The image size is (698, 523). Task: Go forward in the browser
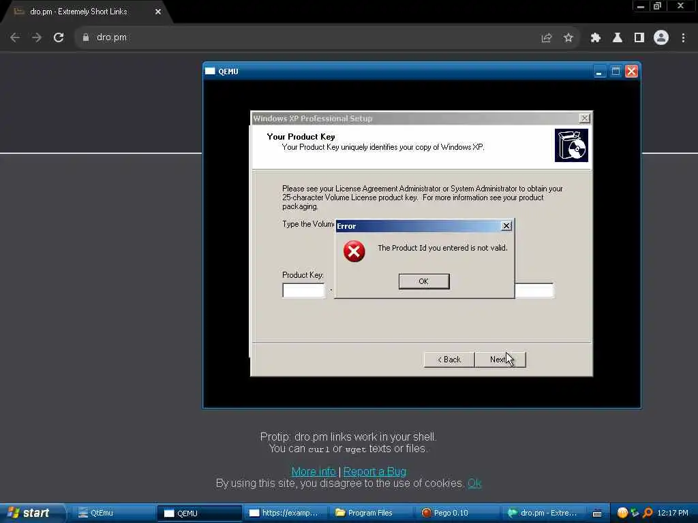point(37,37)
